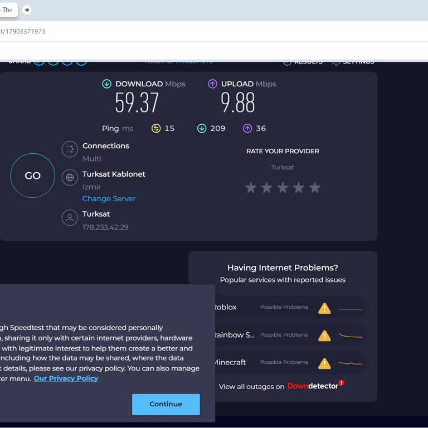The image size is (428, 428).
Task: Rate provider with third star
Action: [283, 188]
